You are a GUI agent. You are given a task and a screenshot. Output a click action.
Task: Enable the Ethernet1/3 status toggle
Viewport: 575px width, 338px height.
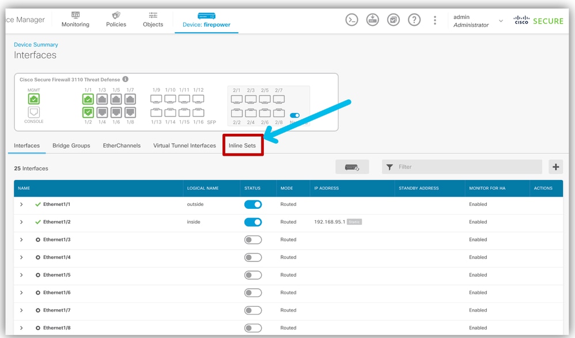coord(253,239)
